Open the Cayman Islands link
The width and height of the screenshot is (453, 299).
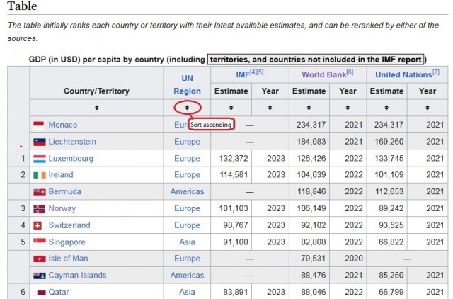tap(77, 276)
